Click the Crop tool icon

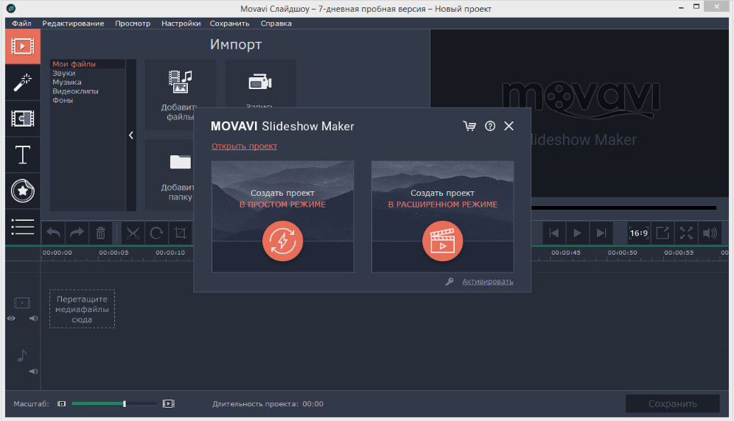(181, 233)
